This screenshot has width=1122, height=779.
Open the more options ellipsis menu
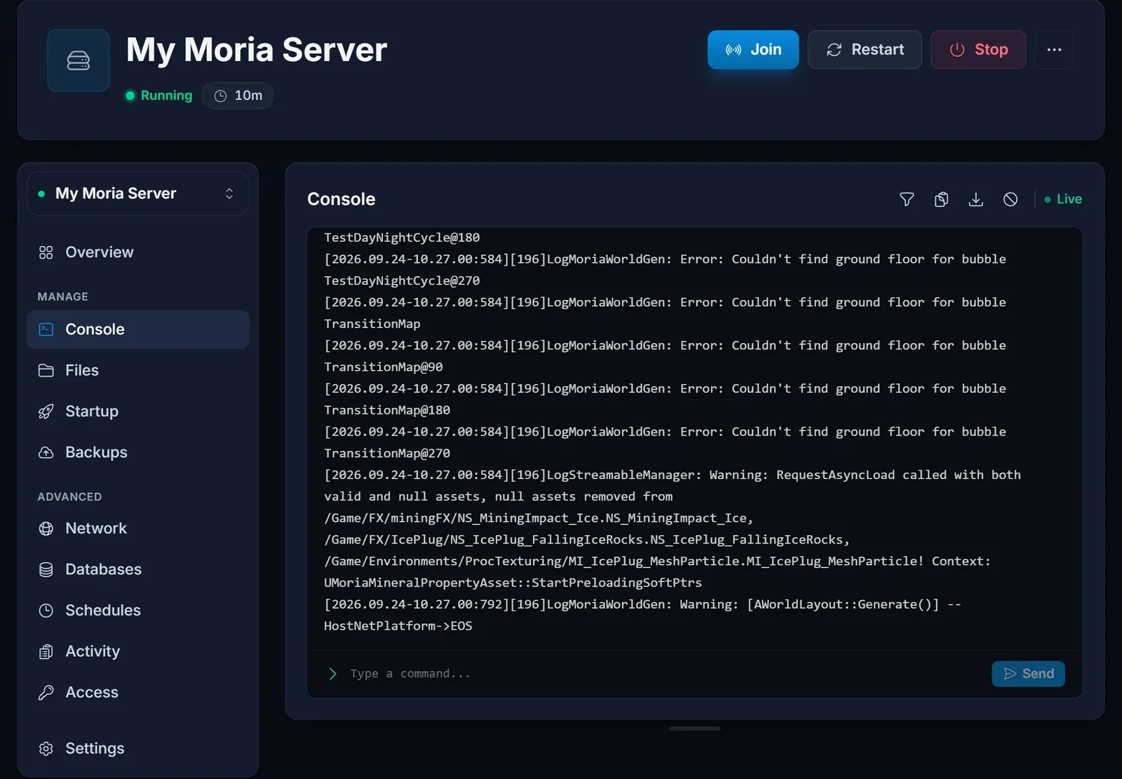point(1054,50)
